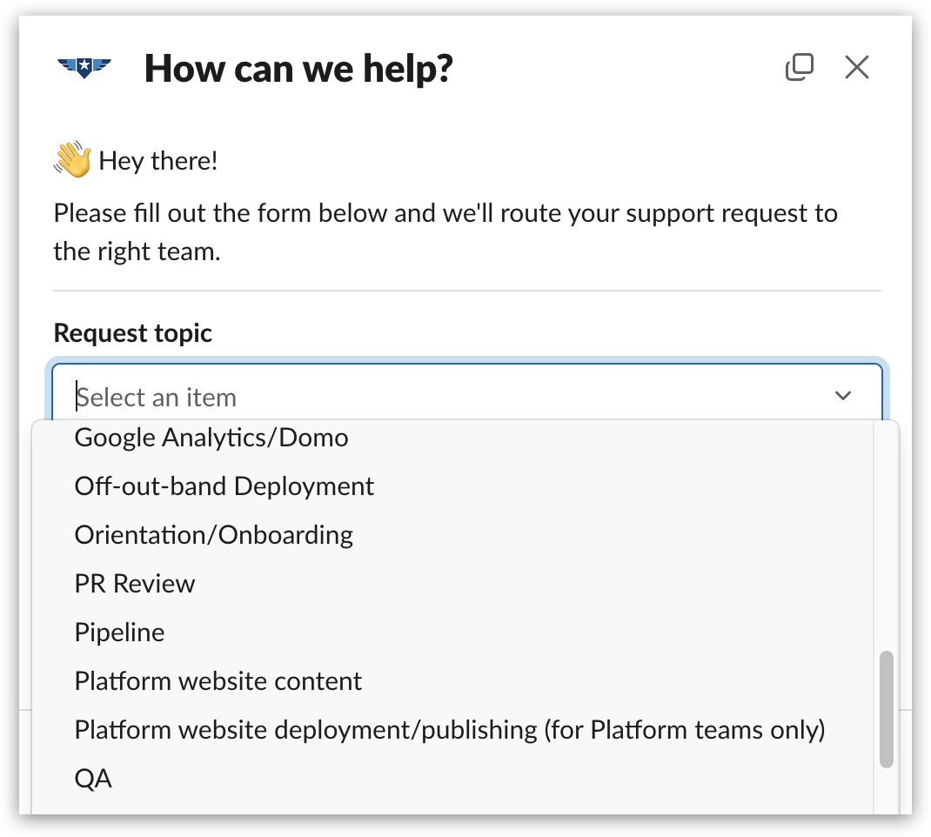
Task: Open the form in a new window
Action: tap(799, 67)
